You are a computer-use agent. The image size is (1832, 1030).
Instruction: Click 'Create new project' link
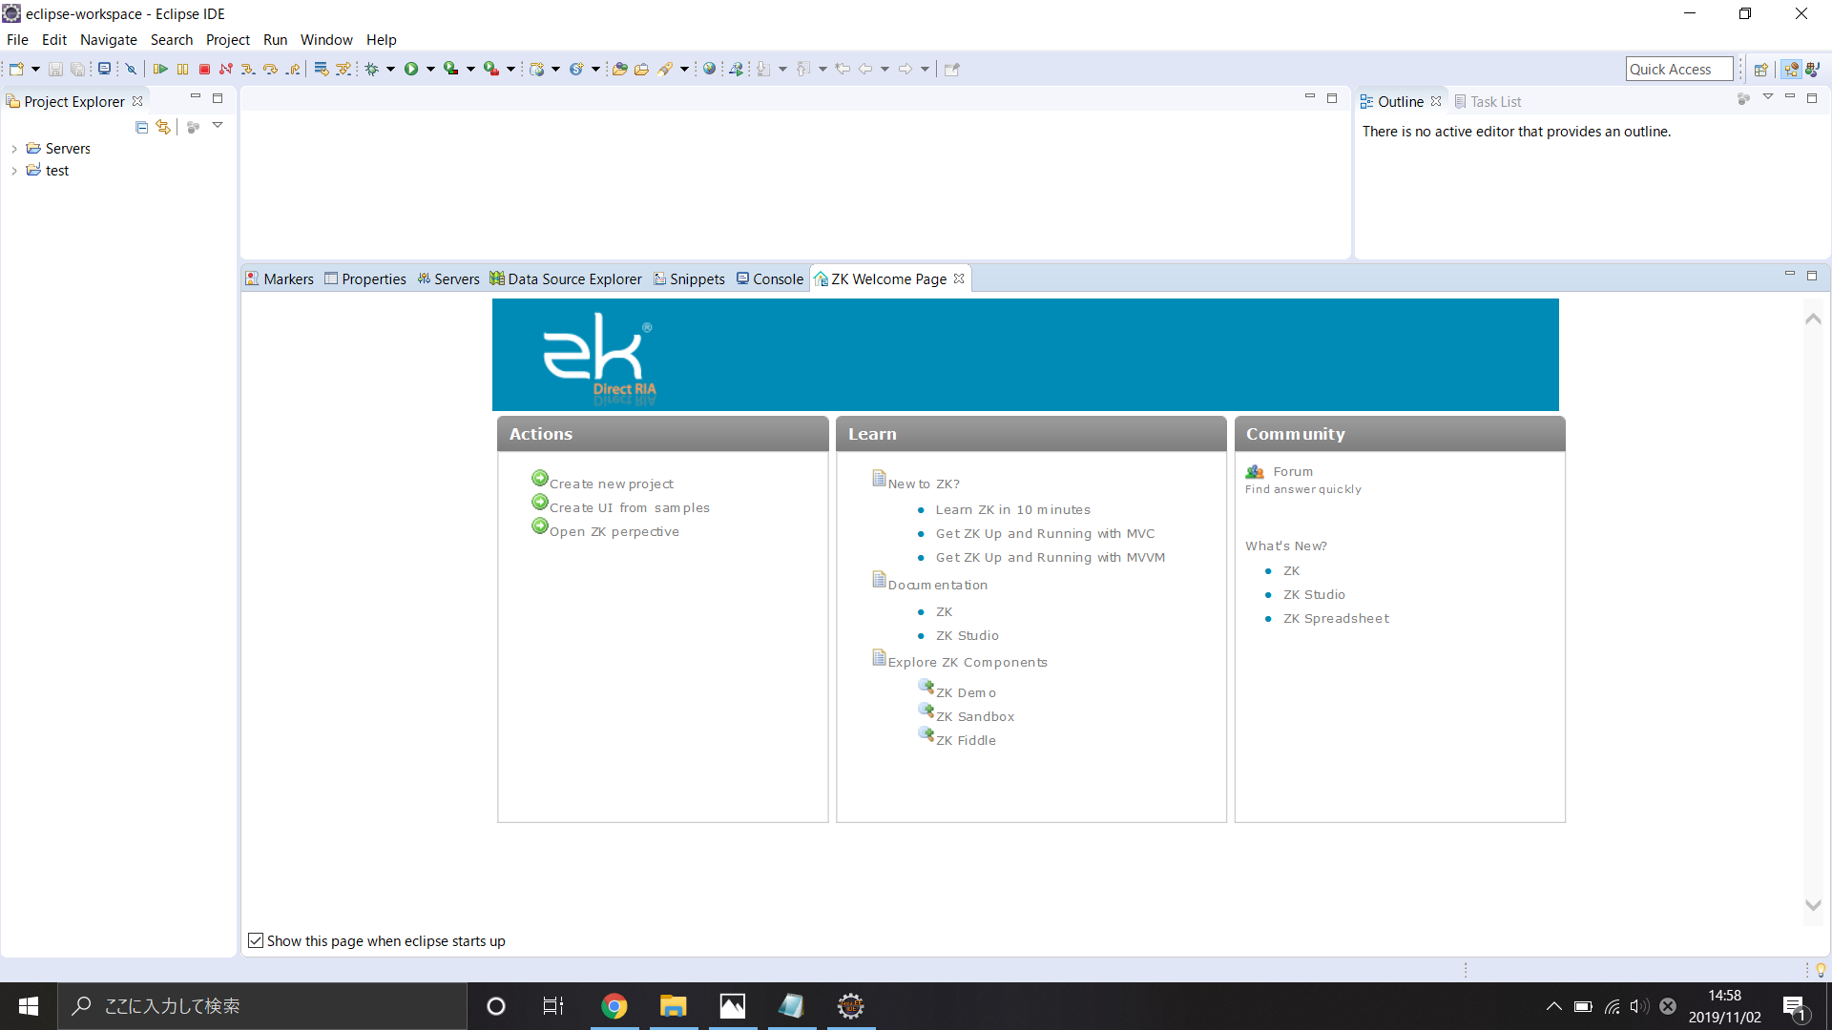[x=611, y=484]
